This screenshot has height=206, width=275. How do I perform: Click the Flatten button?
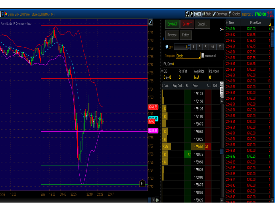186,35
